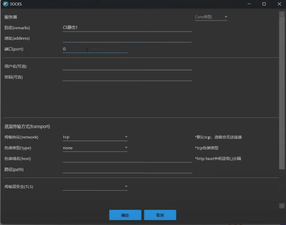Click the v2rayN app icon in title bar
286x225 pixels.
(x=5, y=4)
